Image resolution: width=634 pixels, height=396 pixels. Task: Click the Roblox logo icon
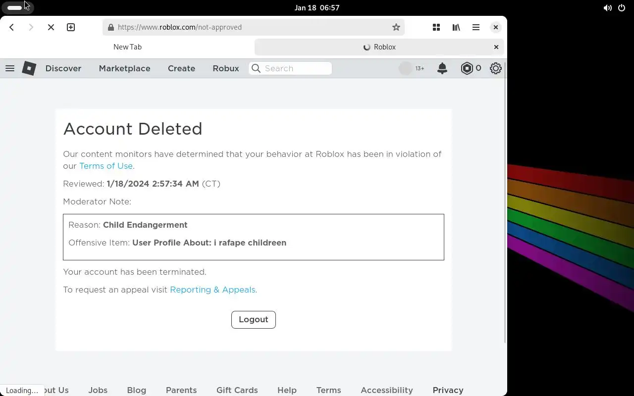(29, 68)
